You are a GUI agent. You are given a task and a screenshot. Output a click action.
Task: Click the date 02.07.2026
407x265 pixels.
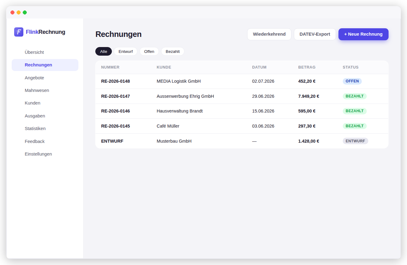coord(263,81)
